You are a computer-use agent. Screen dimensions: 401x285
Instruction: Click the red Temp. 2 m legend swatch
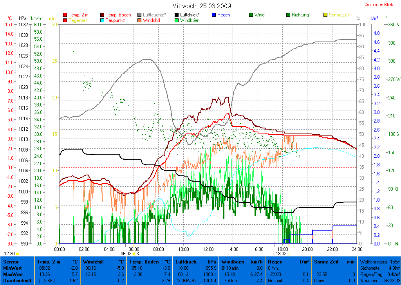pyautogui.click(x=65, y=15)
